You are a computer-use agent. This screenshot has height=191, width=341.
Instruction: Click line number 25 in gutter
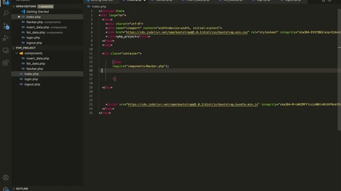pos(91,113)
